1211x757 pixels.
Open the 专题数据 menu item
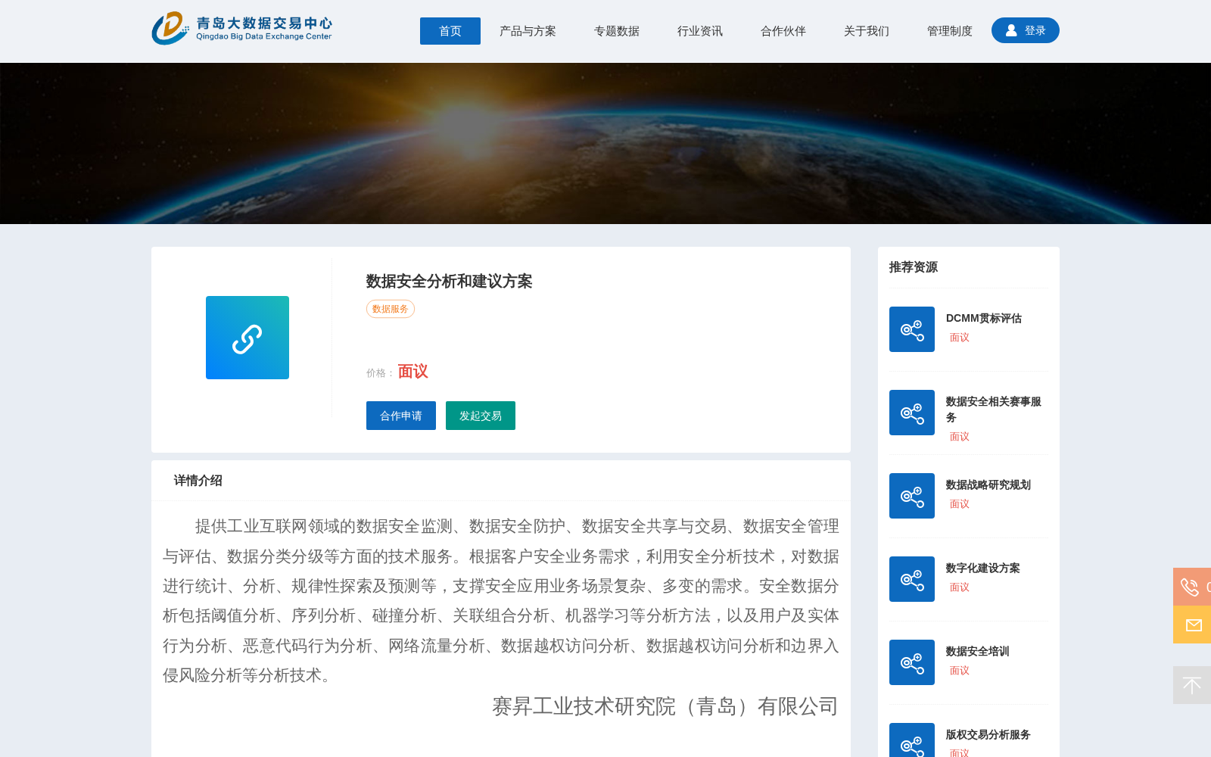617,31
